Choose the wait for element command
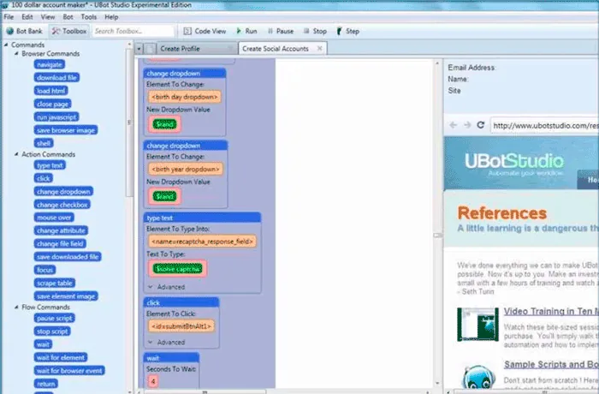Viewport: 599px width, 394px height. (x=61, y=358)
